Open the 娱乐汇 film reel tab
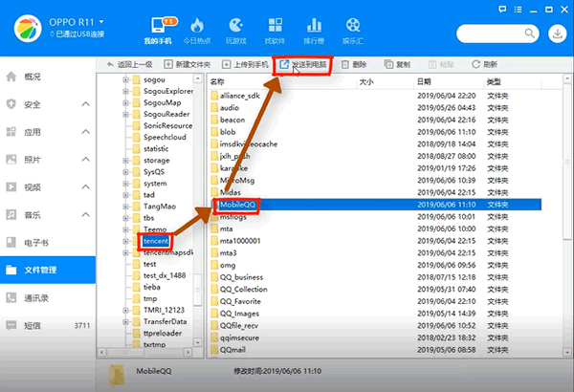 point(353,31)
